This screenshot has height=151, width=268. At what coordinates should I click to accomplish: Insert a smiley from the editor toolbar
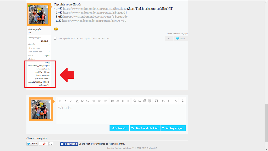134,101
